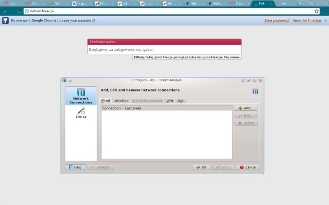Bookmark this page with the star icon

pyautogui.click(x=316, y=11)
